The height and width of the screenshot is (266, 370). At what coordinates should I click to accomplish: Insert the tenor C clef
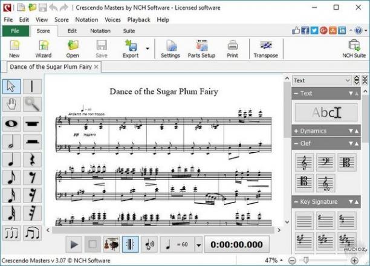tap(304, 183)
